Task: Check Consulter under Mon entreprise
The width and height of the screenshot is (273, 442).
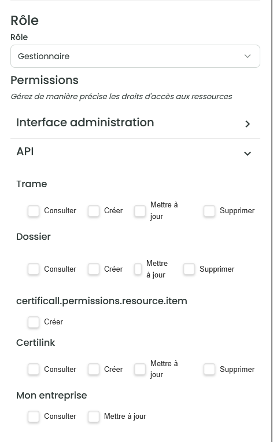Action: (34, 417)
